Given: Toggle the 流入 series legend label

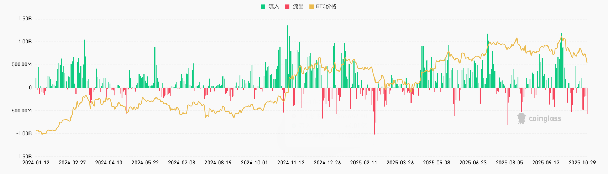Looking at the screenshot, I should [274, 6].
